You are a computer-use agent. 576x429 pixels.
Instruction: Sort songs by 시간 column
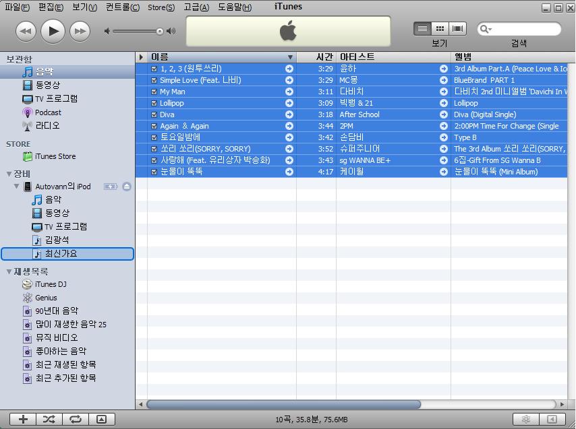(316, 57)
